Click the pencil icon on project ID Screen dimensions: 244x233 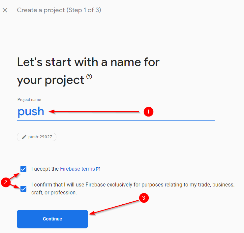[24, 137]
